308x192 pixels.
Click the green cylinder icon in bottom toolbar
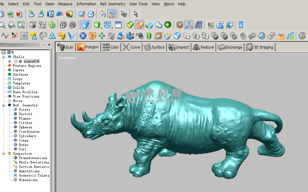point(149,36)
